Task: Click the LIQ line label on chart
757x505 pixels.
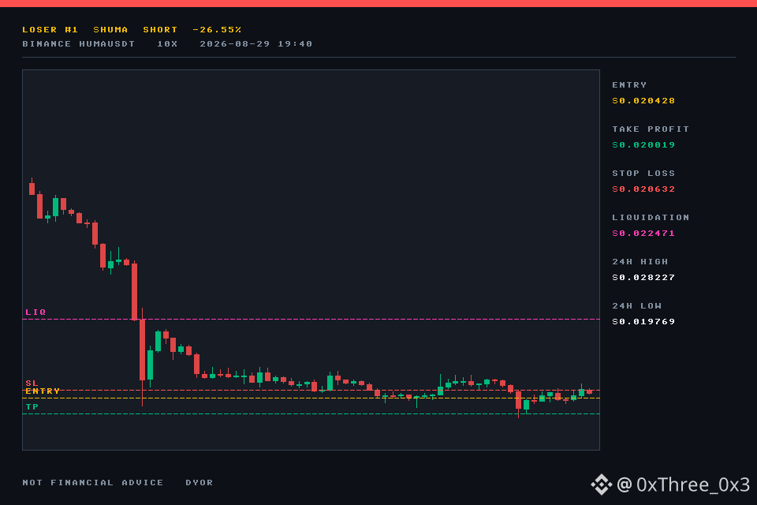Action: point(35,312)
